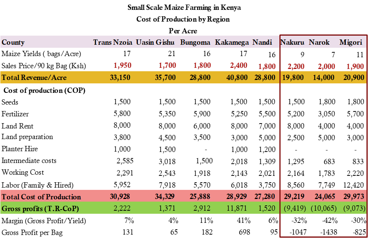Select the "County" header cell
368x238 pixels.
13,42
